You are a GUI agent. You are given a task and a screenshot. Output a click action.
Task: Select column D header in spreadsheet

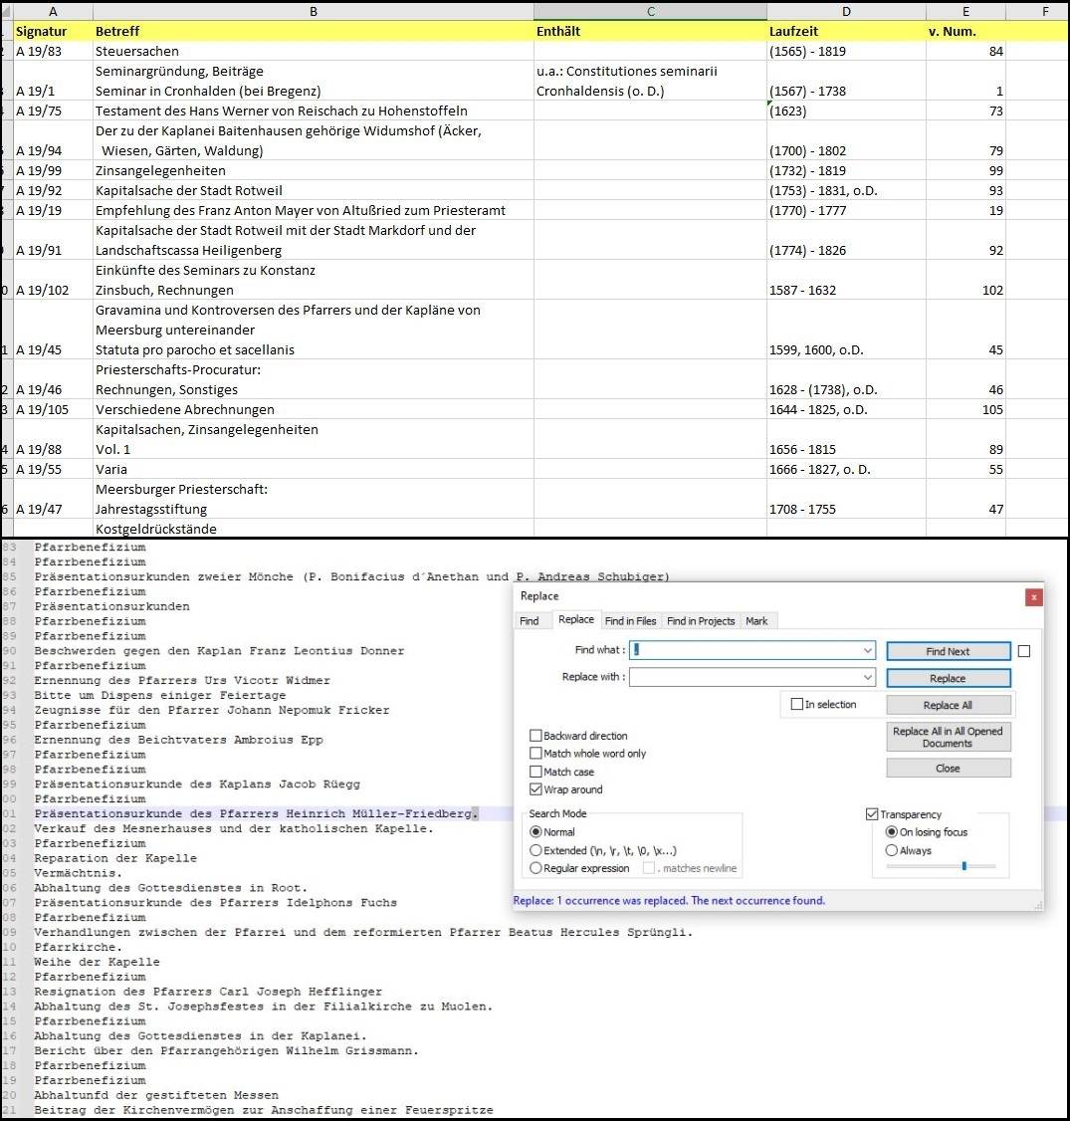[846, 11]
